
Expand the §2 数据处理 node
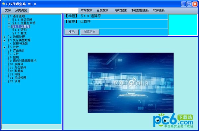tap(4, 37)
